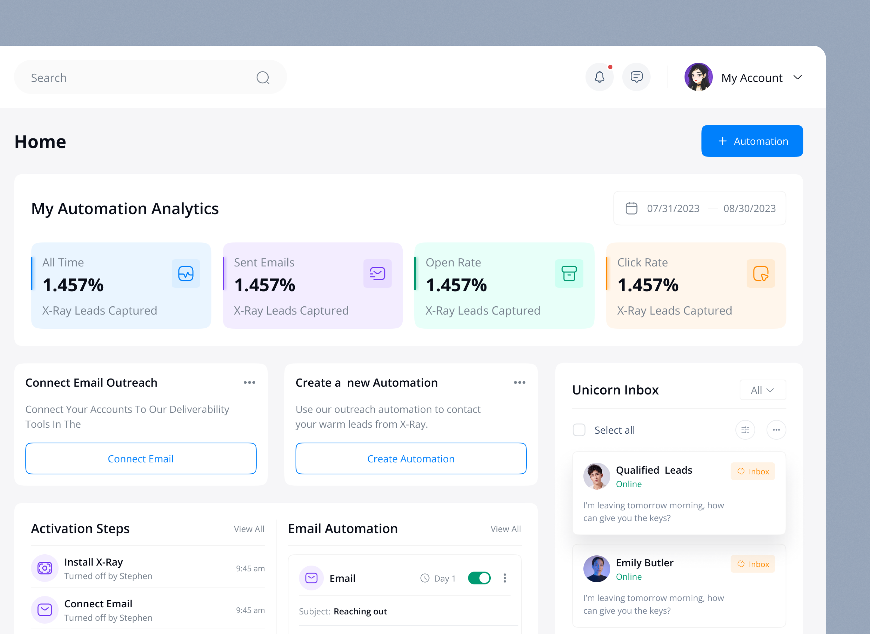This screenshot has height=634, width=870.
Task: Open the chat messages icon
Action: [x=636, y=77]
